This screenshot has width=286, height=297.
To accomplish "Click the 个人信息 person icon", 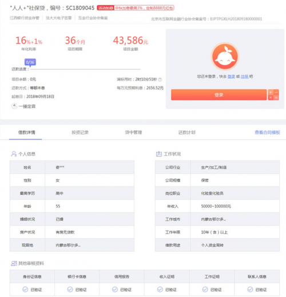I will click(14, 154).
